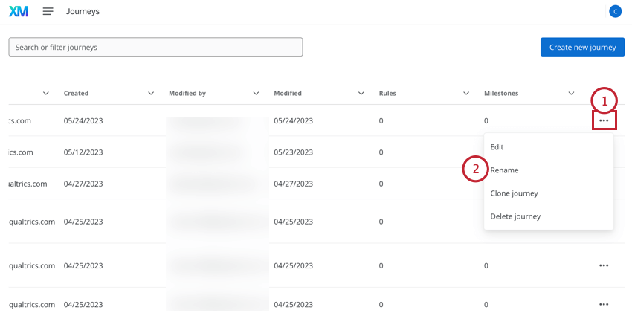The width and height of the screenshot is (632, 316).
Task: Expand the Modified column chevron
Action: (361, 93)
